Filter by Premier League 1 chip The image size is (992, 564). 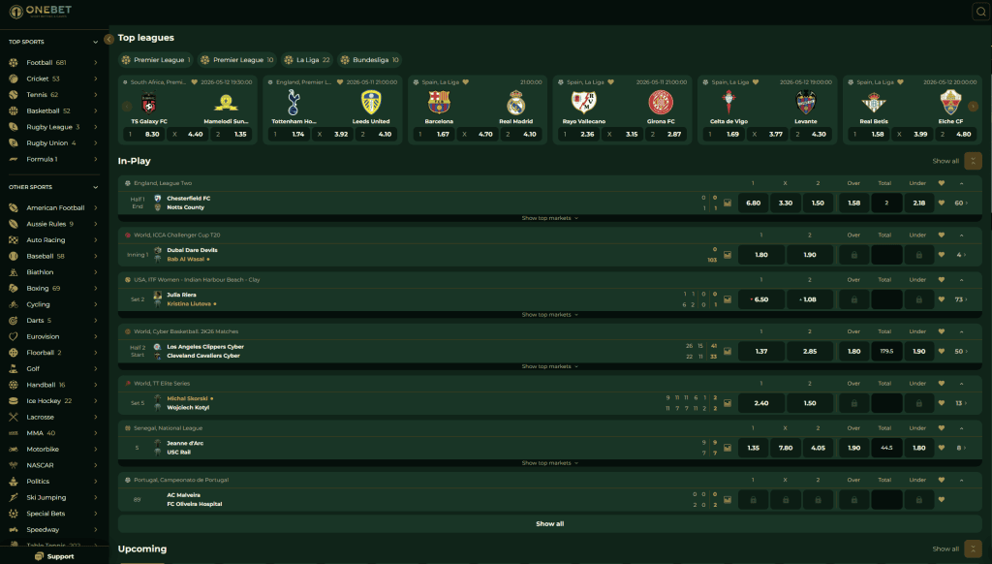[x=156, y=60]
